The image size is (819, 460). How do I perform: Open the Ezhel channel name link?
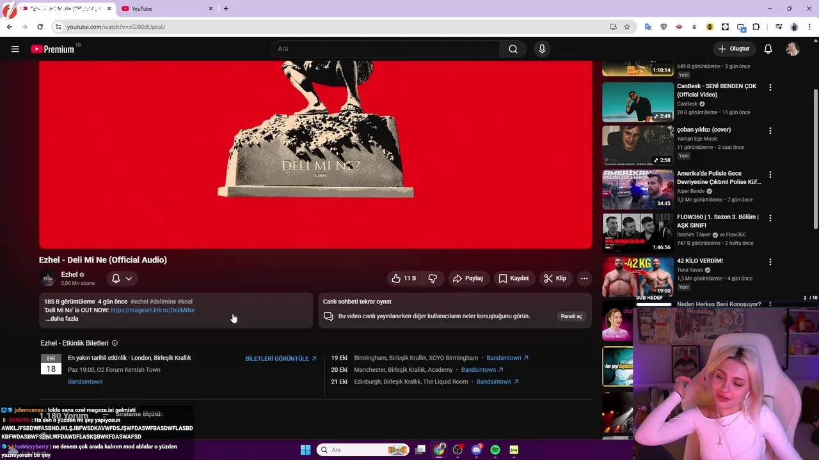(69, 275)
